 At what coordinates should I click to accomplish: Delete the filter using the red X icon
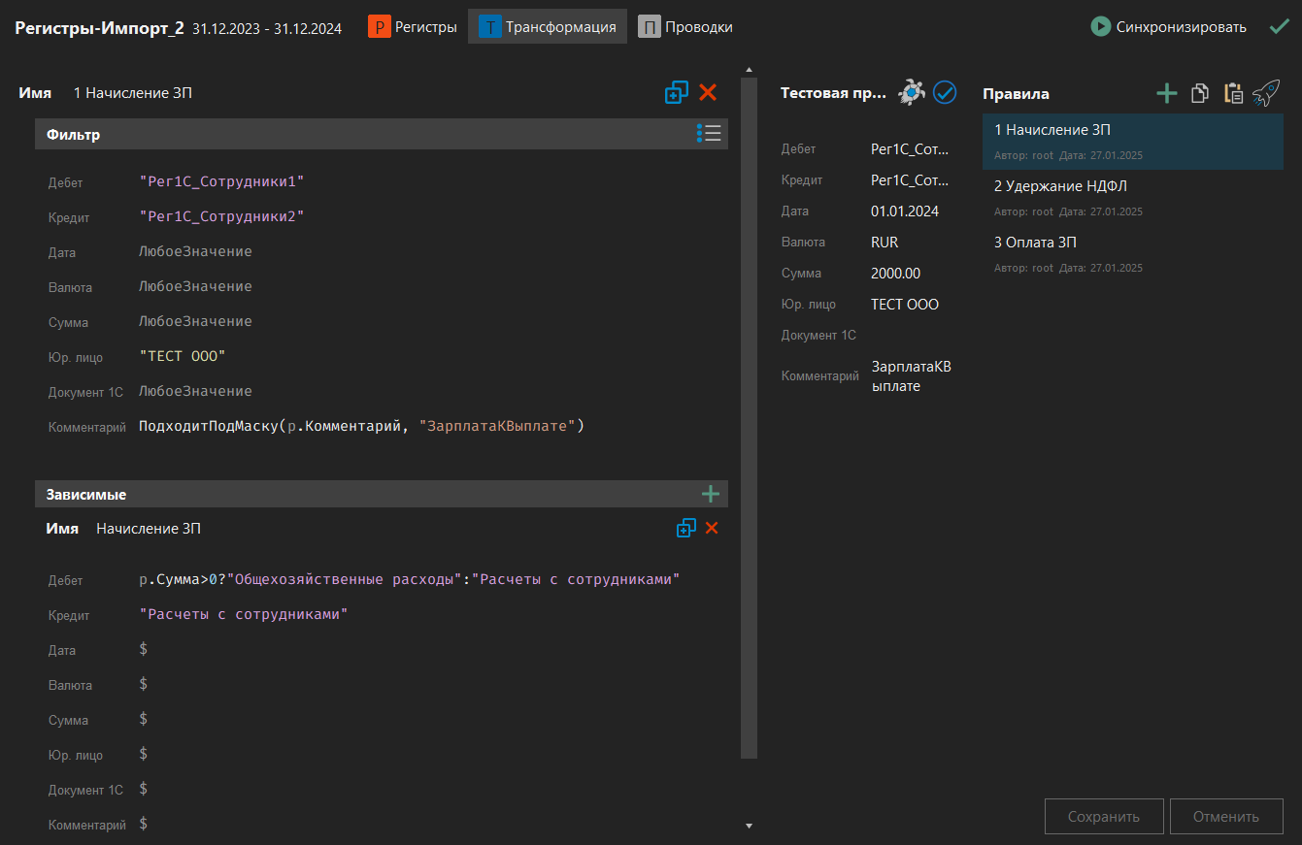(708, 92)
